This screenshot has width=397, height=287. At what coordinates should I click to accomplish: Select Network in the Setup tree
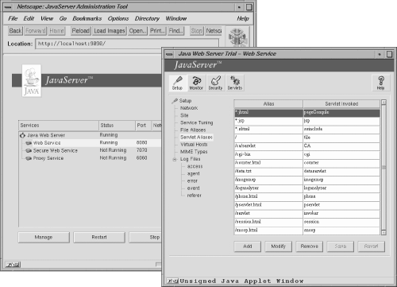pos(189,108)
